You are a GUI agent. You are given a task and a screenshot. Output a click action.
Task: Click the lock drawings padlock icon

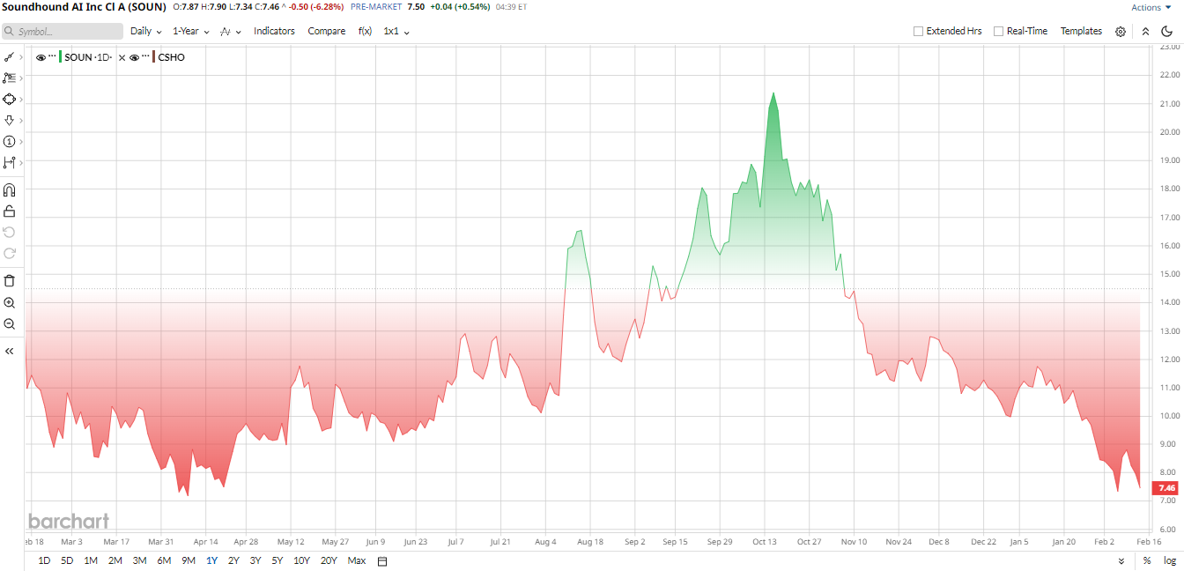point(10,211)
